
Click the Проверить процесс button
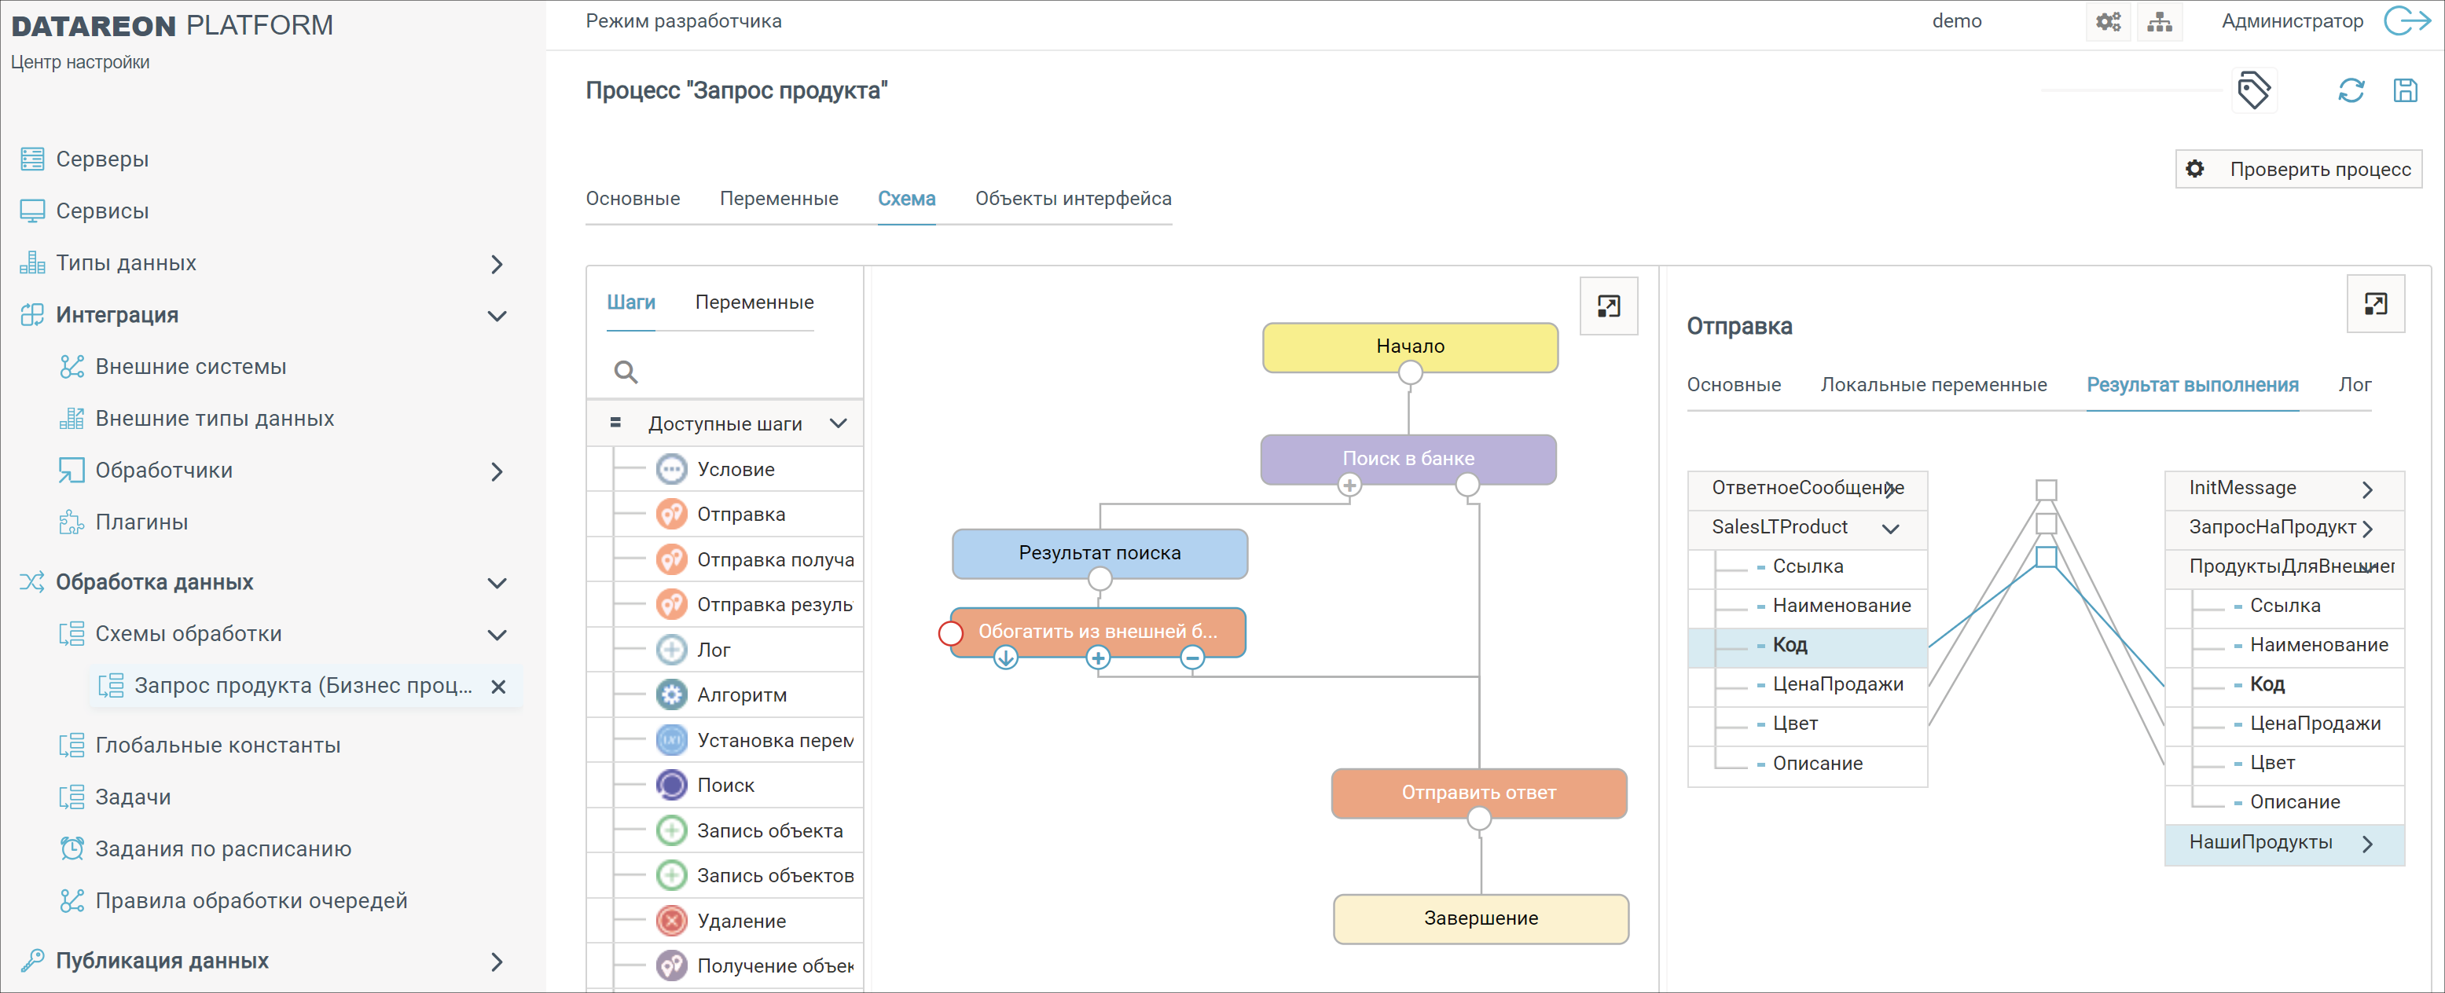click(2298, 169)
